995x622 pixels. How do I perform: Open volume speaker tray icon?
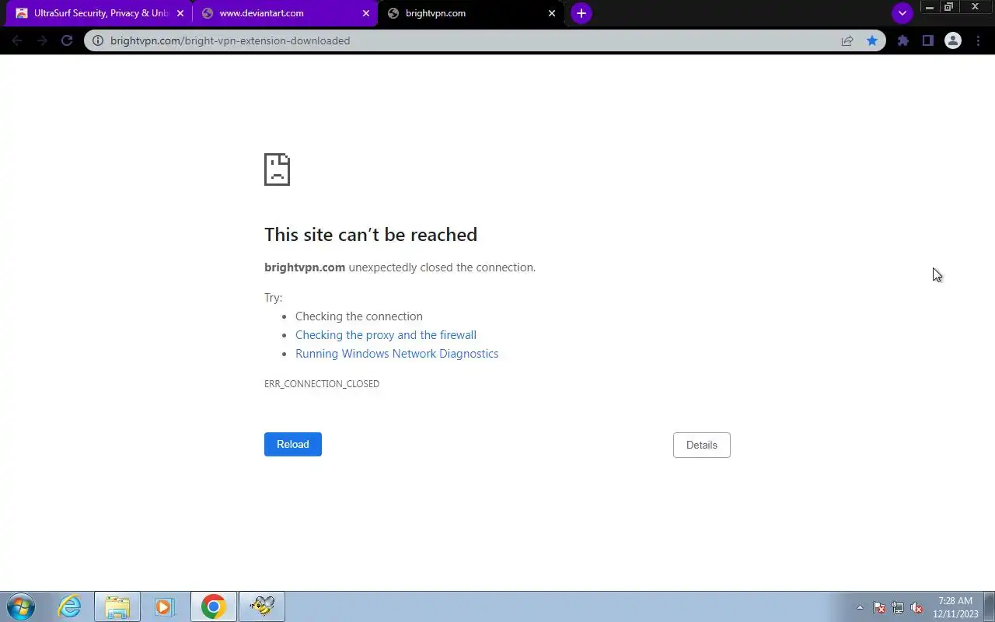point(917,607)
